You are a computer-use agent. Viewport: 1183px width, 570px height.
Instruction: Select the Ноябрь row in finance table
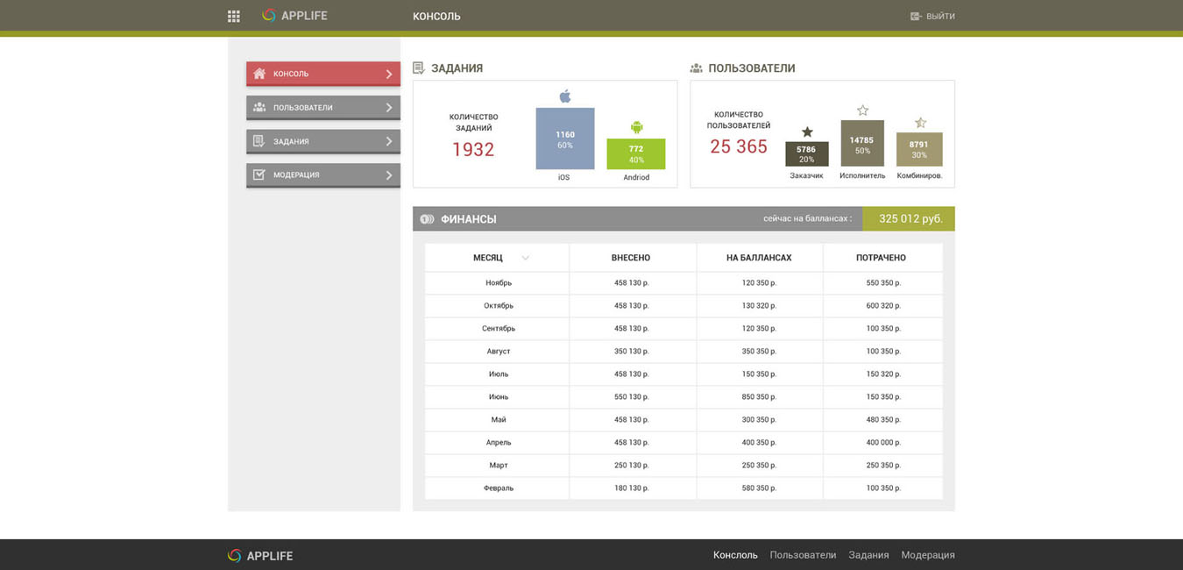tap(684, 283)
